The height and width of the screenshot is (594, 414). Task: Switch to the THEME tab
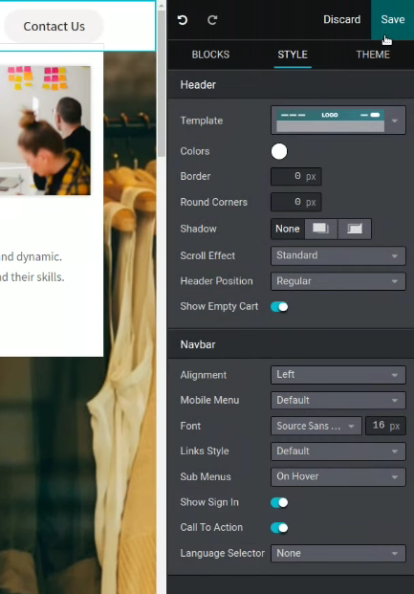[373, 55]
